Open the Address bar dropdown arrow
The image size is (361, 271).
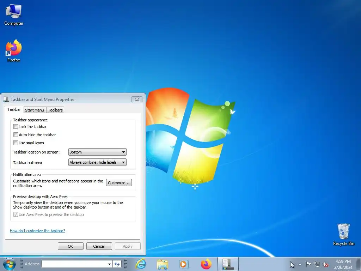[x=109, y=264]
